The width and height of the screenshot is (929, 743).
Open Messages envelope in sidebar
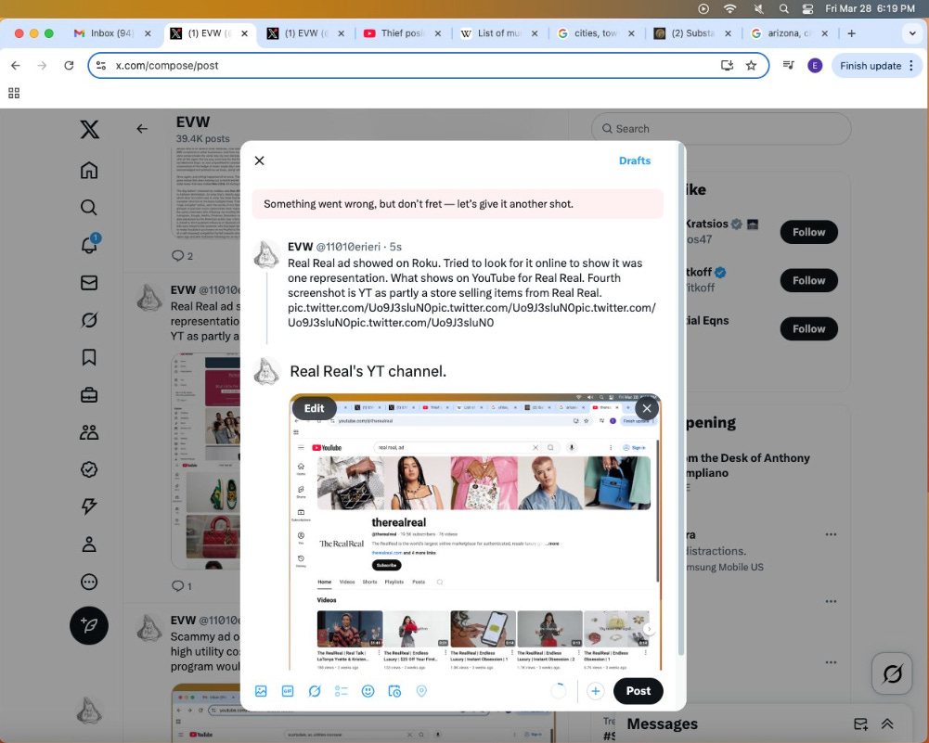89,282
